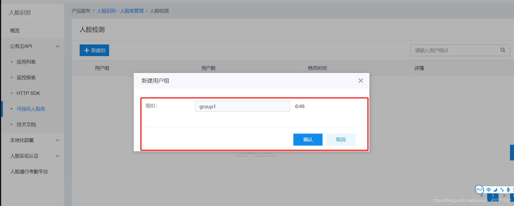Image resolution: width=514 pixels, height=206 pixels.
Task: Click the 新建组 button
Action: [x=94, y=50]
